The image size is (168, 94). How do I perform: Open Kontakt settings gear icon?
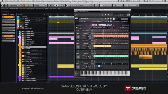point(106,15)
